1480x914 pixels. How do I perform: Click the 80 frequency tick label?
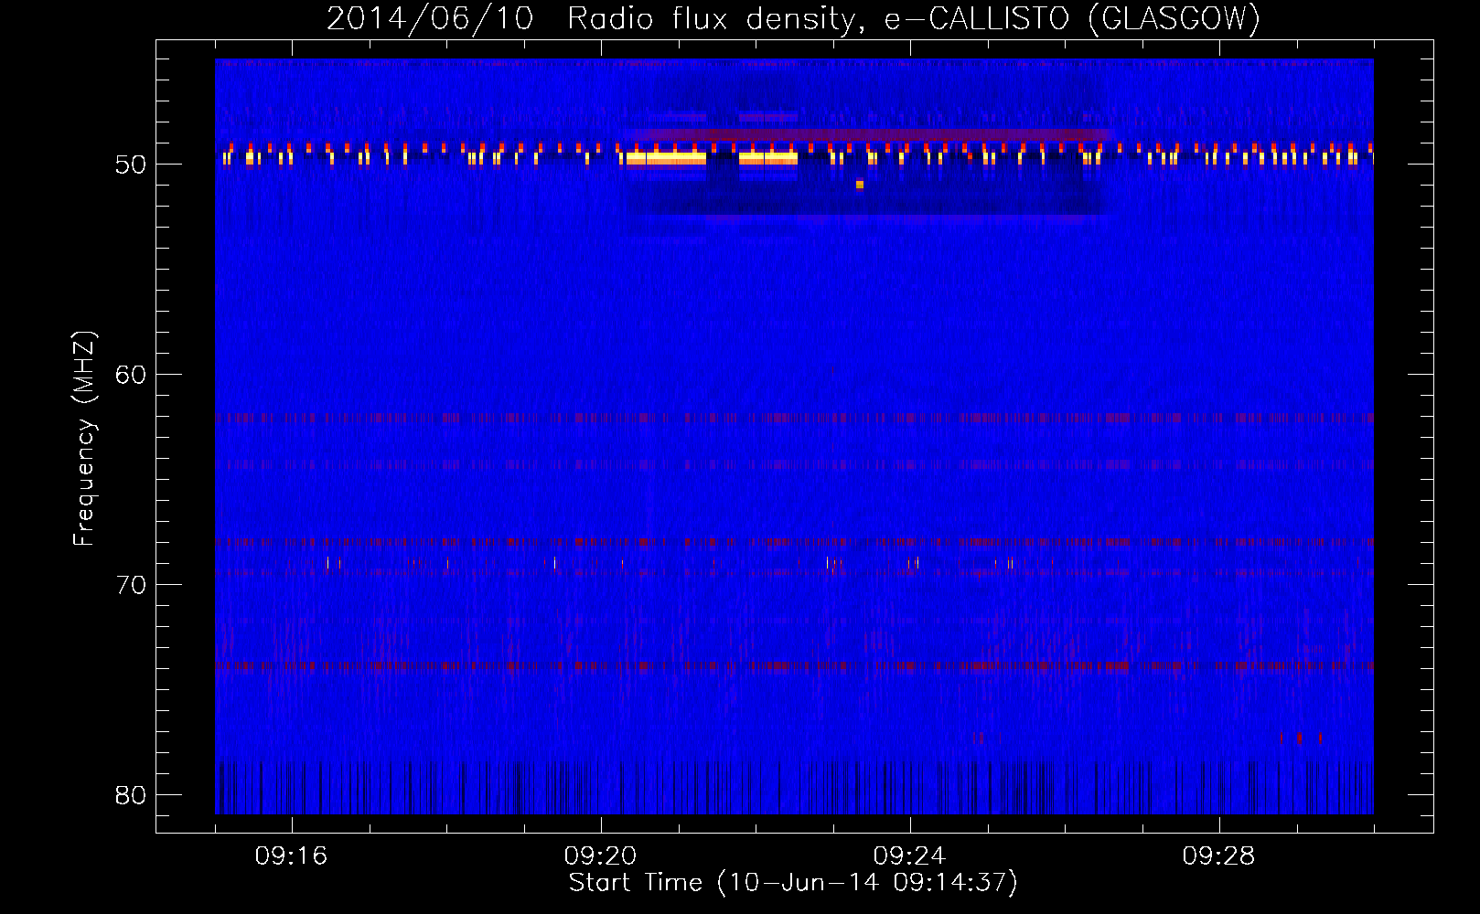(x=132, y=794)
